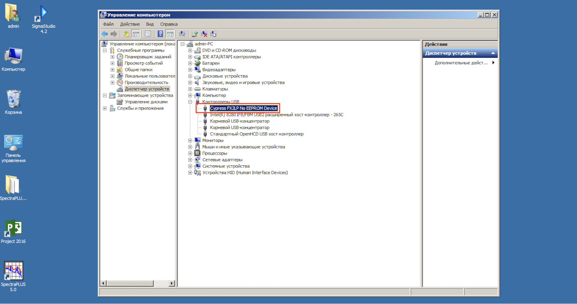Click Мыши и иные указывающие устройства icon

(197, 147)
